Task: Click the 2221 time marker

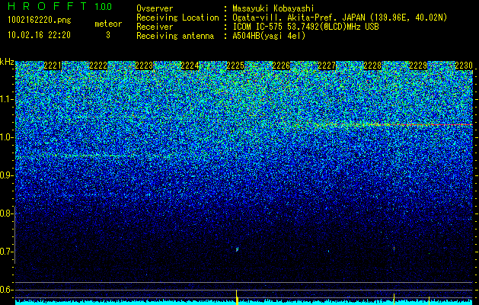Action: [x=53, y=66]
